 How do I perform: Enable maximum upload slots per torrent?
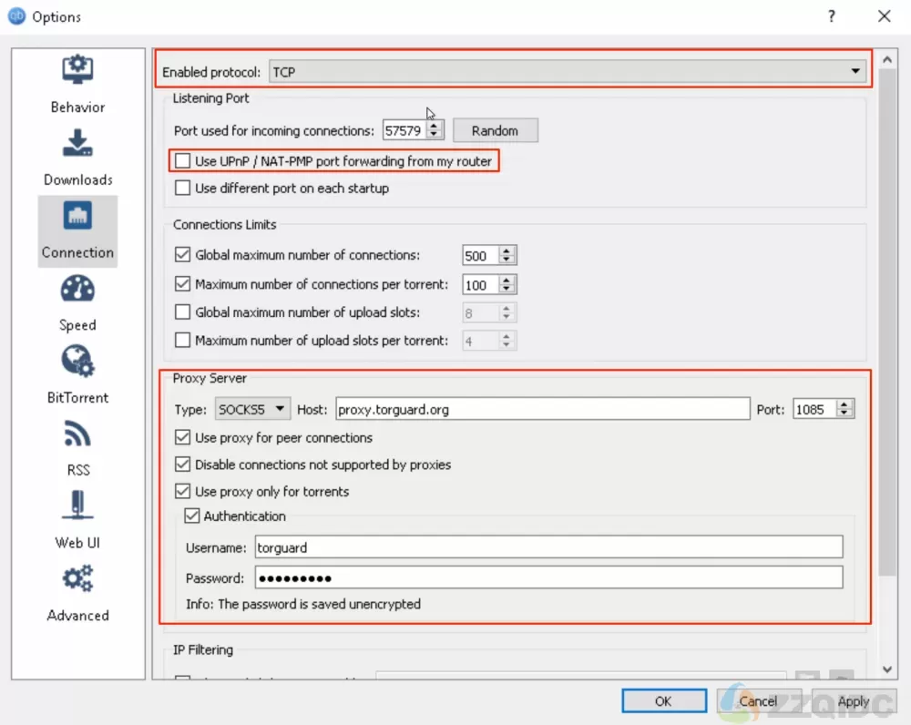[182, 340]
